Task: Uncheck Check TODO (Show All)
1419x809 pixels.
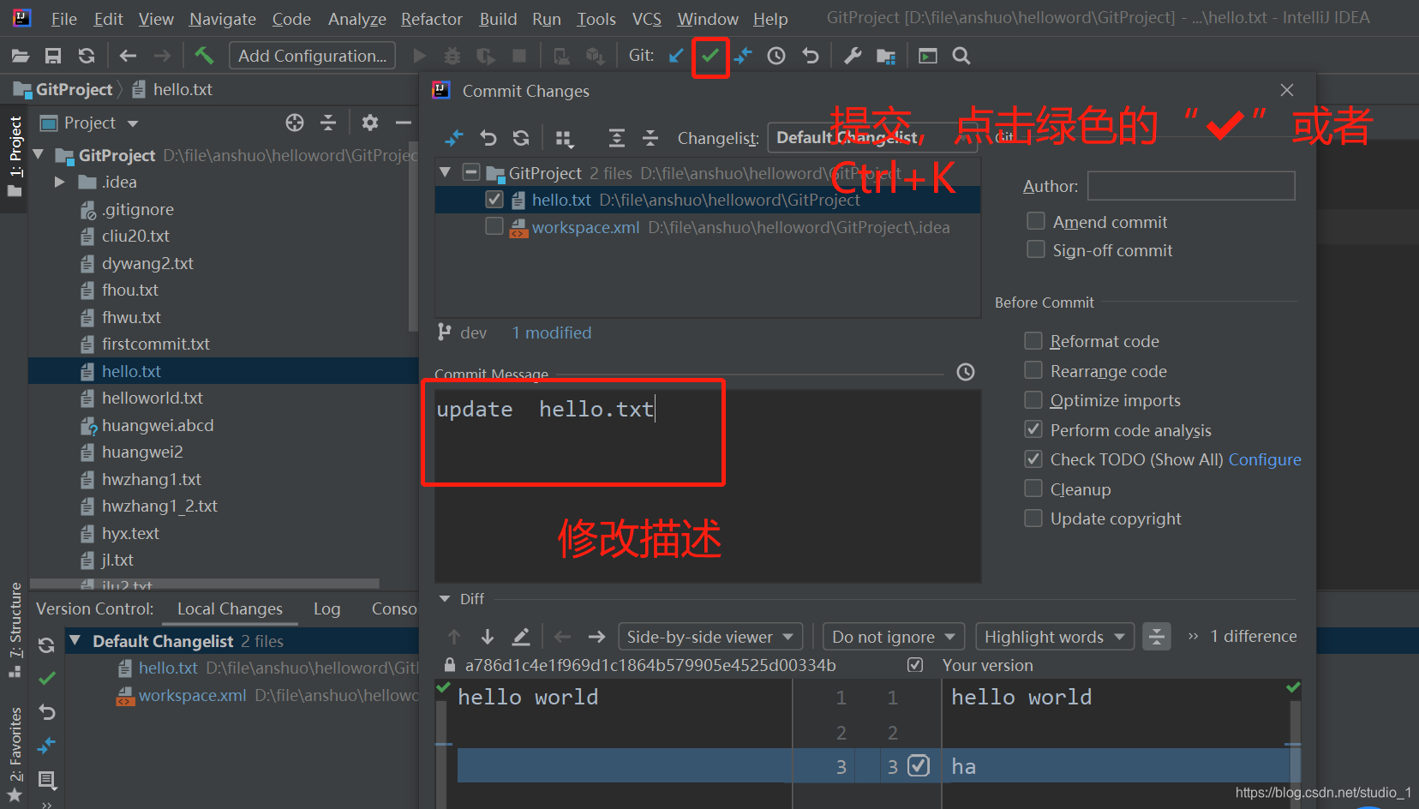Action: [x=1033, y=459]
